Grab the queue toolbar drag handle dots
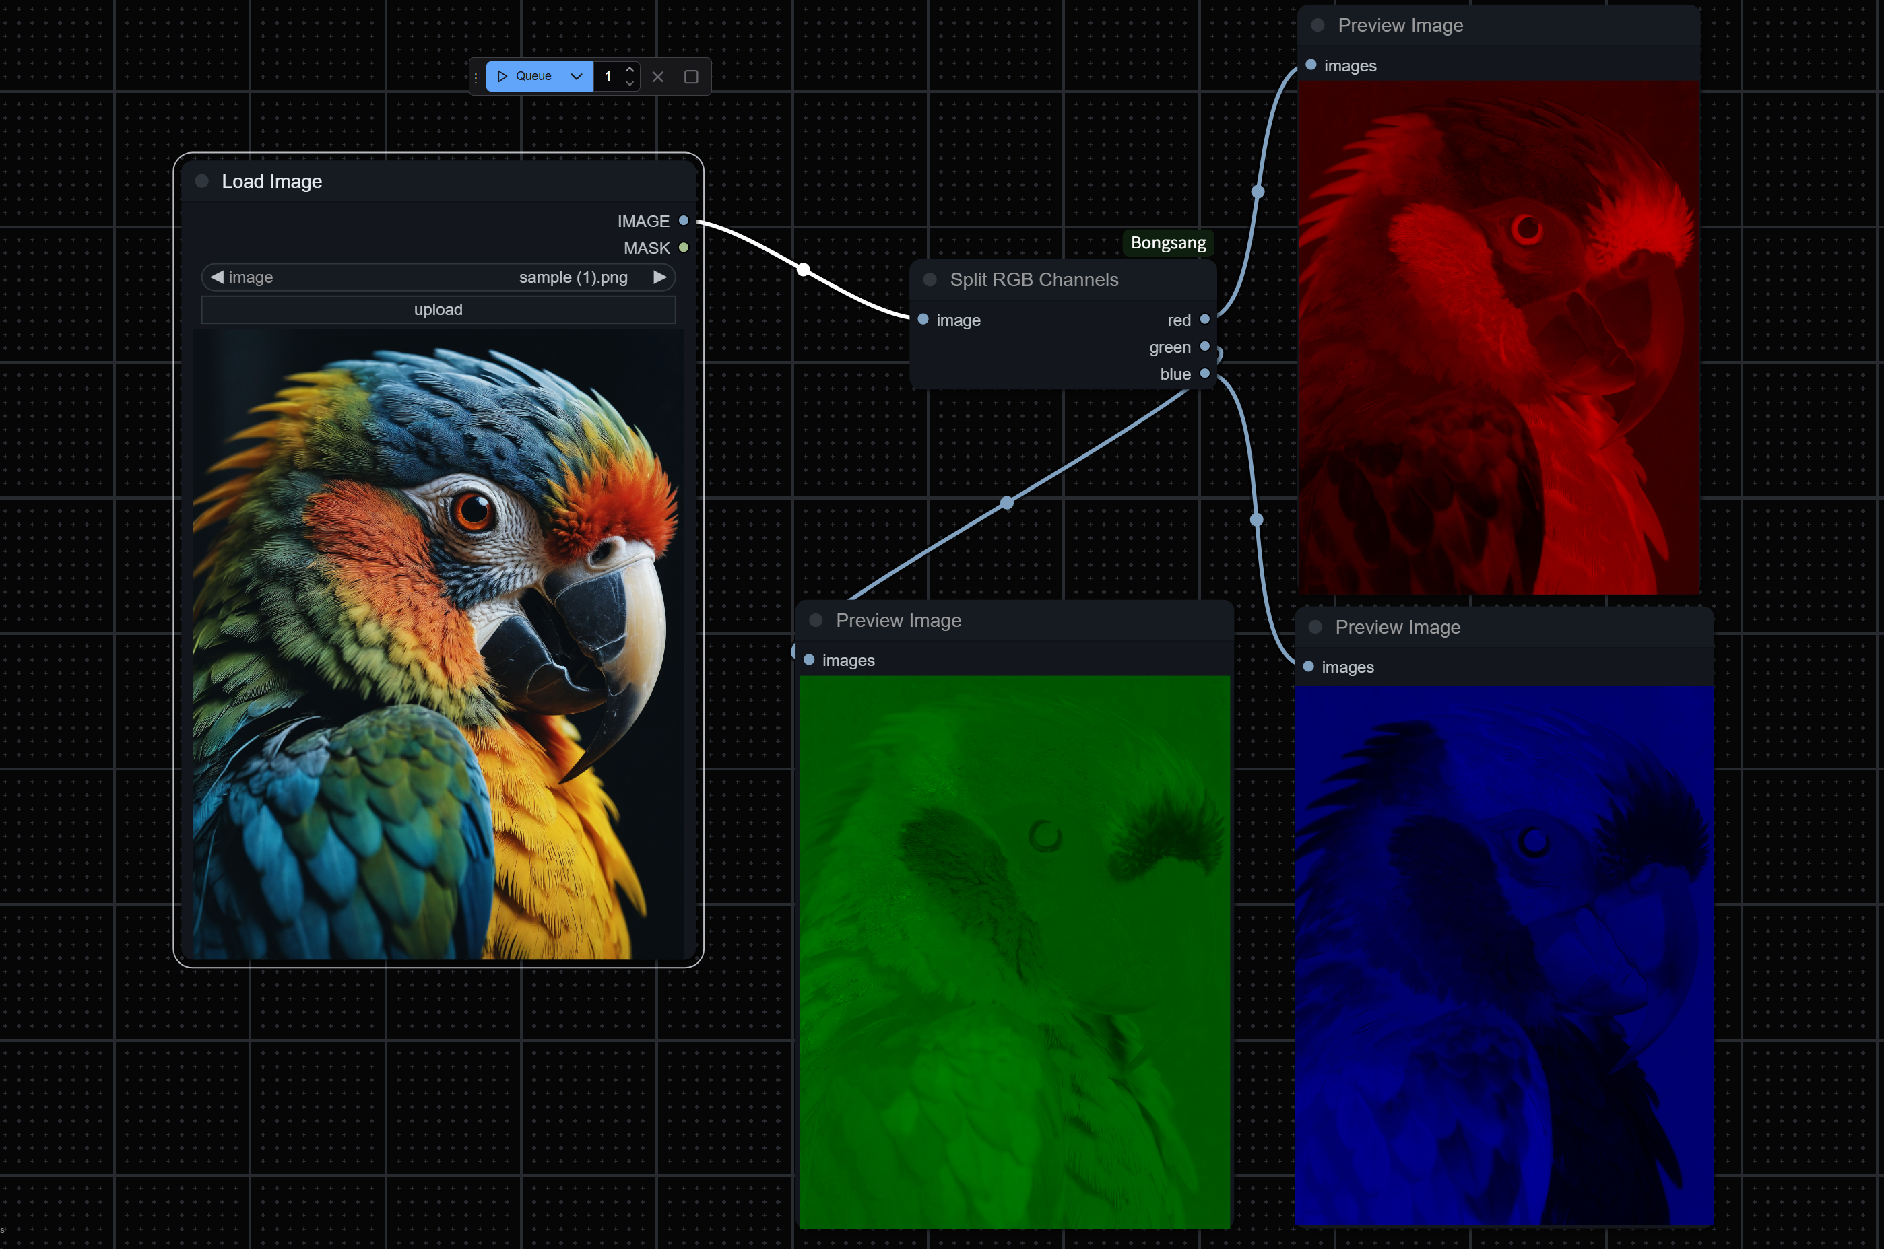Viewport: 1884px width, 1249px height. 476,77
